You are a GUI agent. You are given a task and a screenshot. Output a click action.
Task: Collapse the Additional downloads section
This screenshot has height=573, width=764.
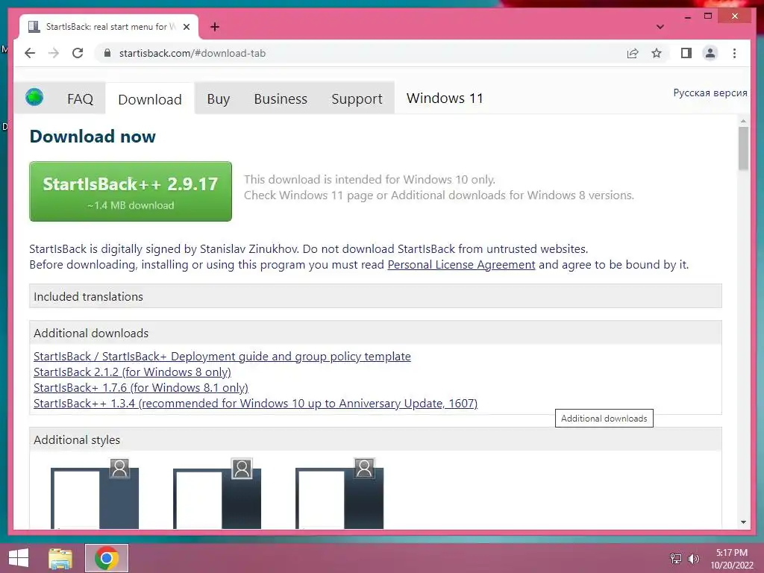[375, 333]
